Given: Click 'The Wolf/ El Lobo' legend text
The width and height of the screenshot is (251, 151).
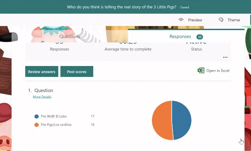Looking at the screenshot, I should pos(54,116).
